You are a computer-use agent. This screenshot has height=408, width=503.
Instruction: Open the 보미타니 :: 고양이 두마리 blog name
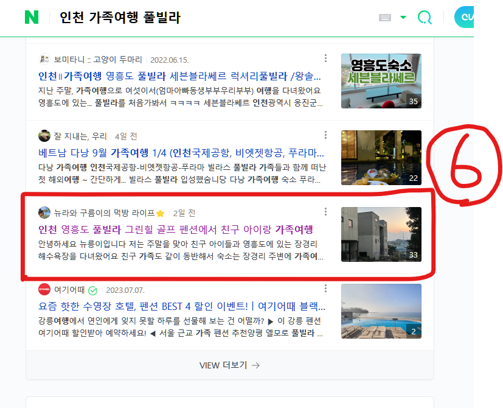(x=98, y=60)
